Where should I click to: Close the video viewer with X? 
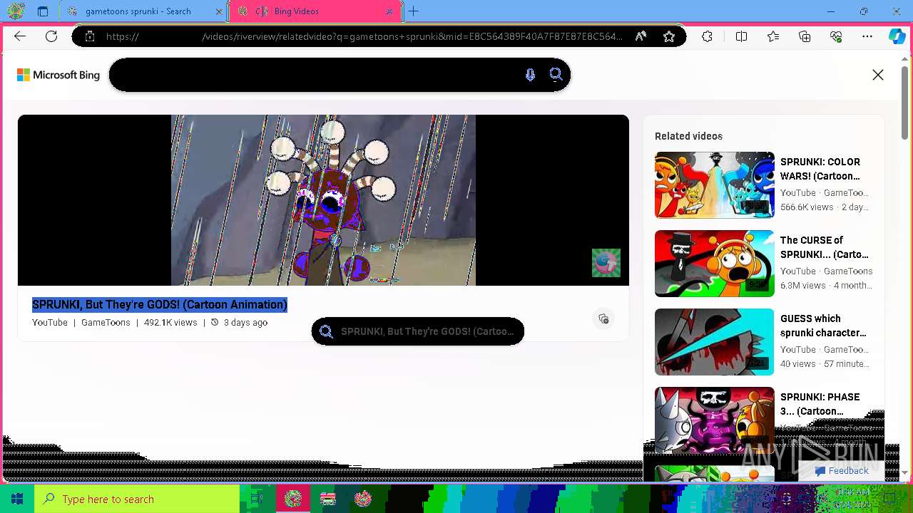point(878,75)
